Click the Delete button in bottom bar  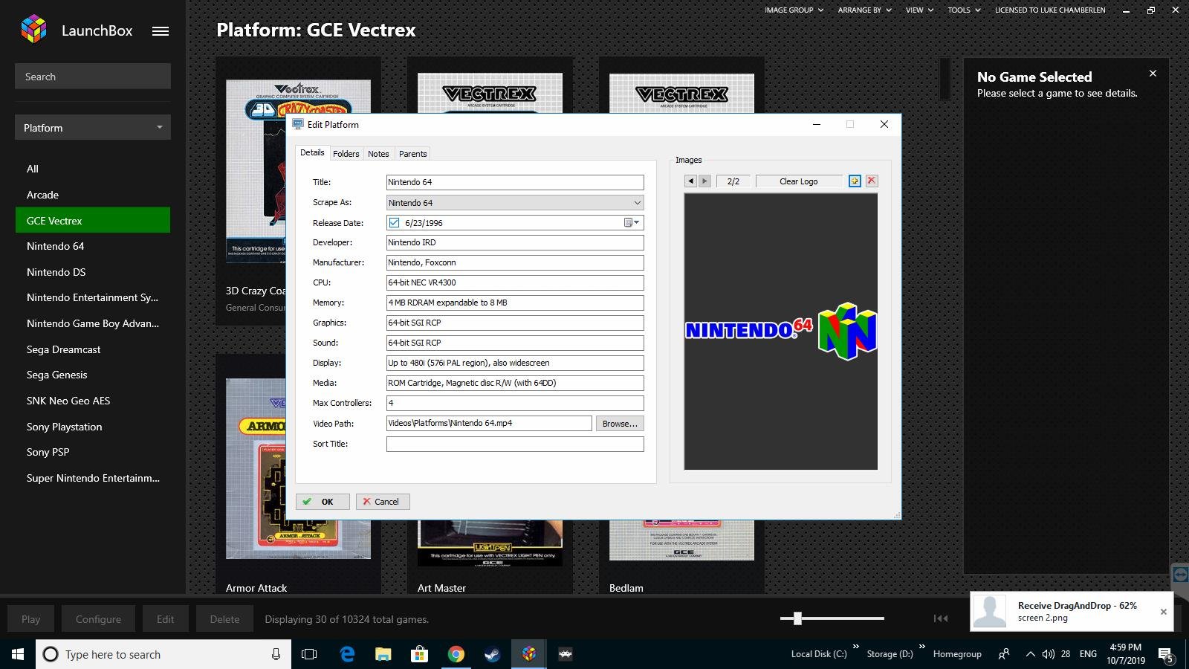[224, 619]
